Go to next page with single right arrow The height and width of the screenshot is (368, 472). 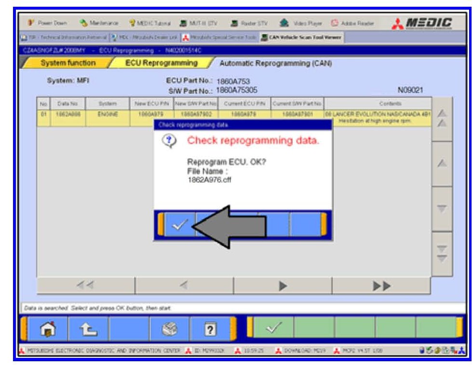tap(283, 286)
